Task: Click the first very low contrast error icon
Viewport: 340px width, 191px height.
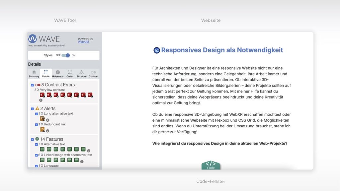Action: coord(42,95)
